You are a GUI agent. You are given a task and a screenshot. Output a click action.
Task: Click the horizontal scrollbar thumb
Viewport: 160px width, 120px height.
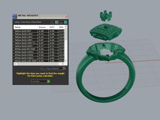pos(38,64)
